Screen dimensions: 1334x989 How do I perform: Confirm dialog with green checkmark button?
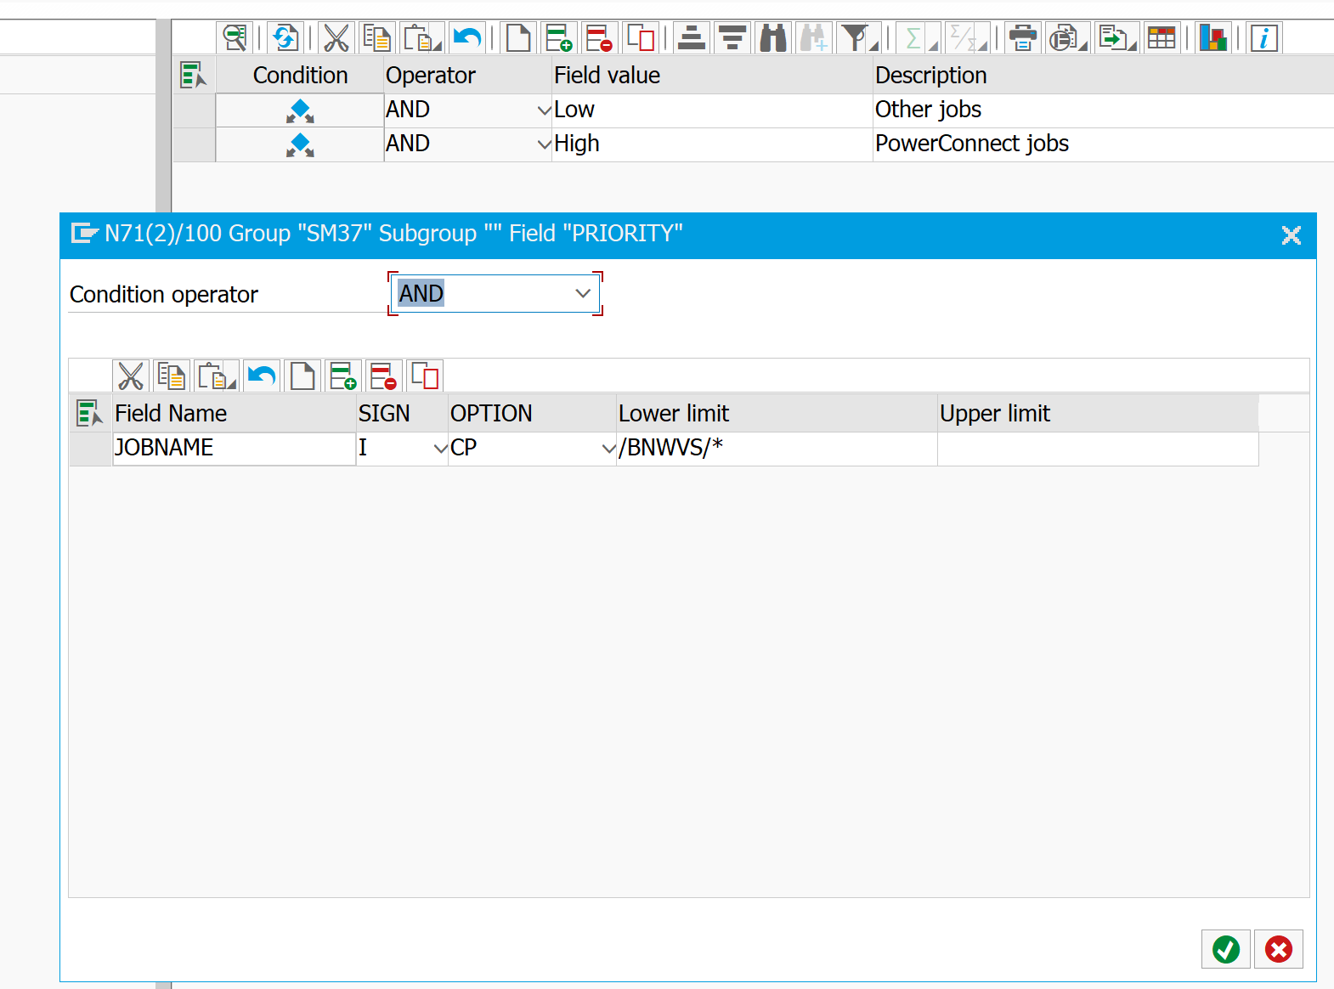pos(1225,949)
